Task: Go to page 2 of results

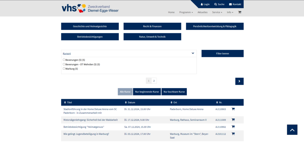Action: tap(154, 81)
